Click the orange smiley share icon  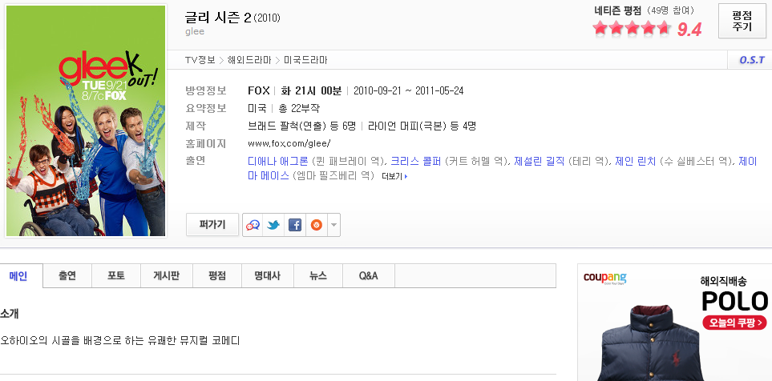pyautogui.click(x=316, y=225)
